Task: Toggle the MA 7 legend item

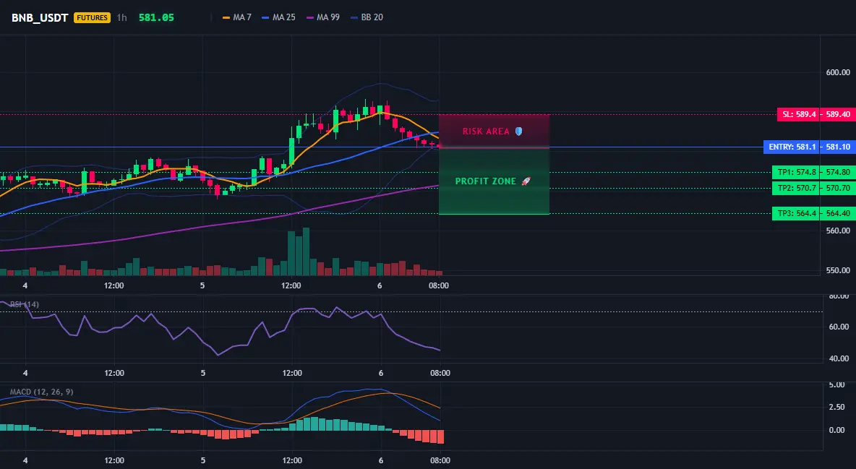Action: tap(237, 17)
